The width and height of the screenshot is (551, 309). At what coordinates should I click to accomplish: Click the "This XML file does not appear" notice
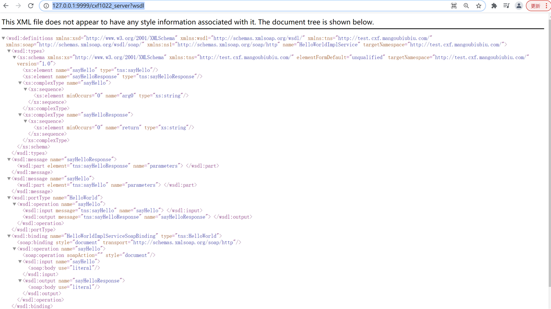pyautogui.click(x=188, y=22)
